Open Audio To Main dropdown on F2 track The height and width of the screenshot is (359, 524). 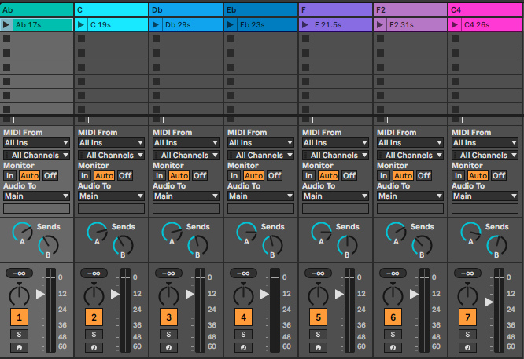(410, 196)
